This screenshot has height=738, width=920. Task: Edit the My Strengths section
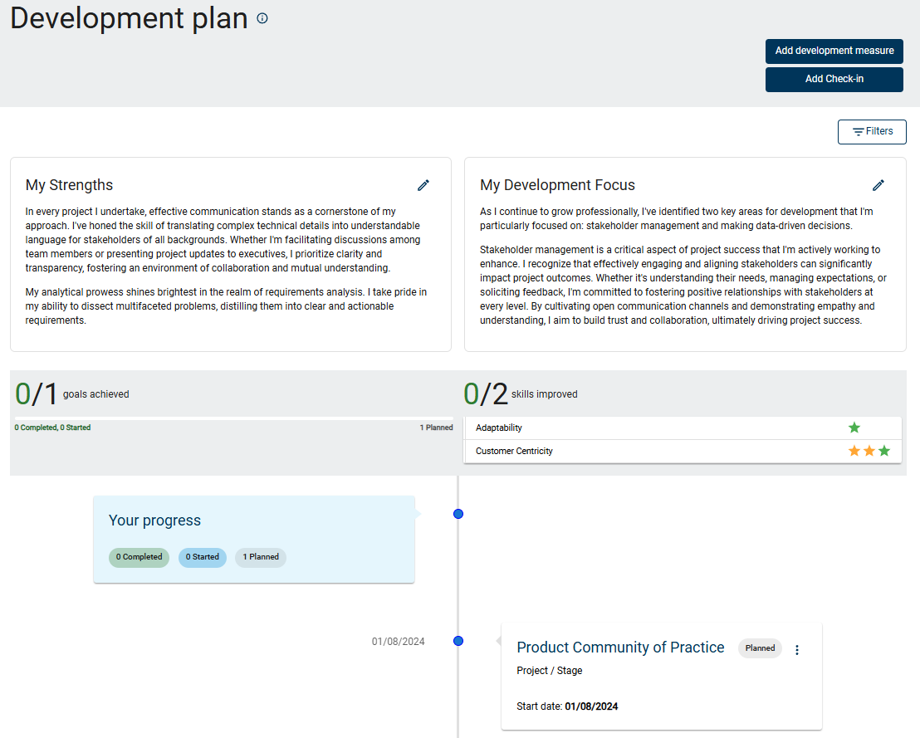423,185
